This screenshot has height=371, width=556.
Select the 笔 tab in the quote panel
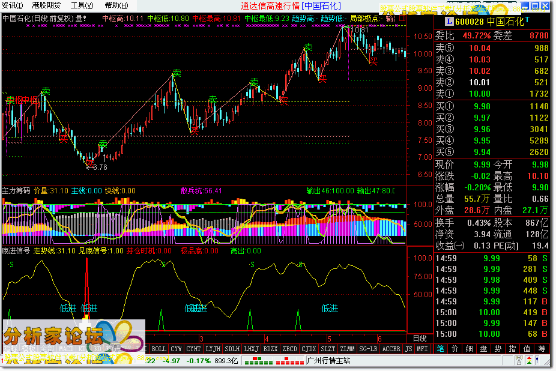440,349
